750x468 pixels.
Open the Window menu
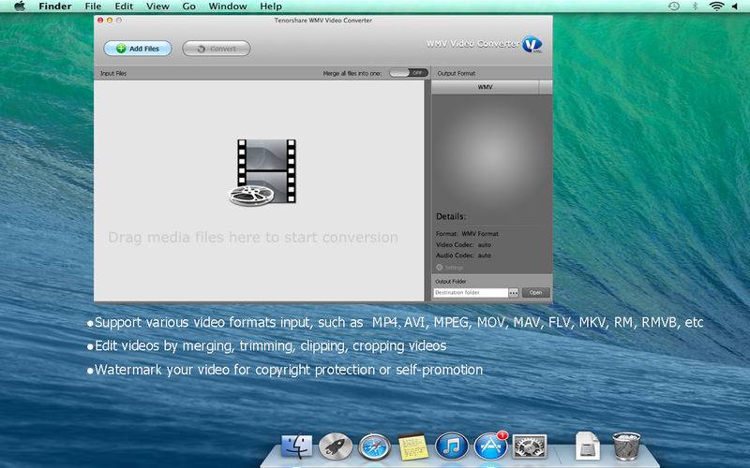(x=228, y=7)
